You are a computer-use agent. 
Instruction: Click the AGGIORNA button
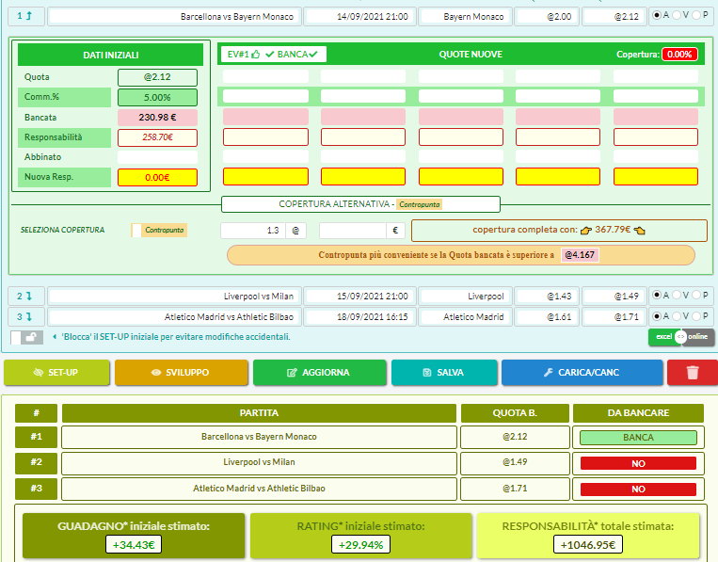coord(319,373)
